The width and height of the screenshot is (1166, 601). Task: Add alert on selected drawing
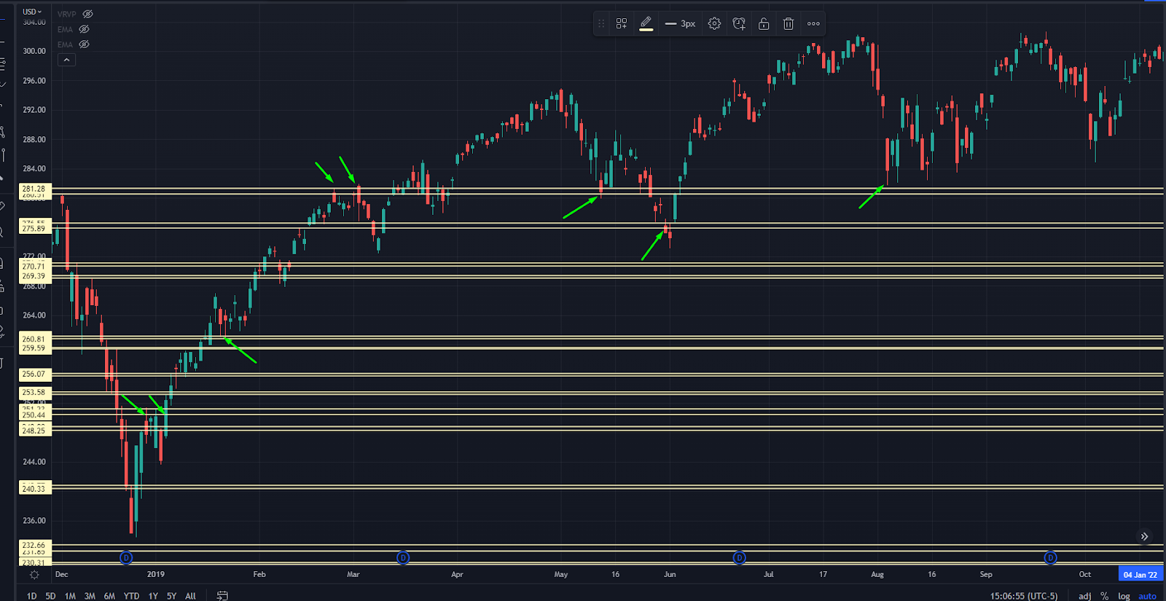coord(739,23)
